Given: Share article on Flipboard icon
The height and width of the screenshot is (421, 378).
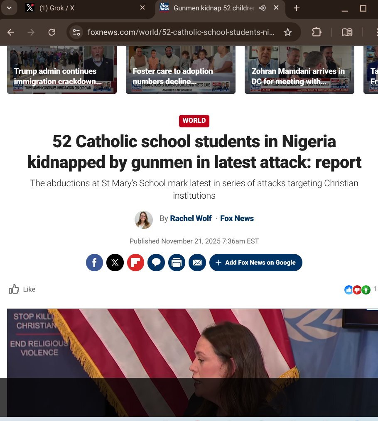Looking at the screenshot, I should coord(135,262).
